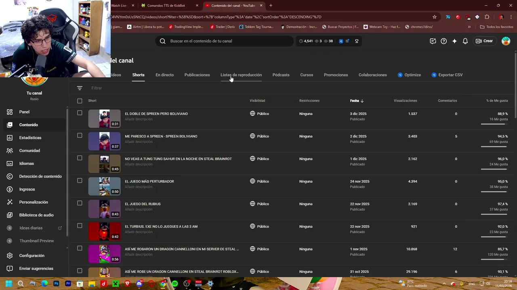Launch Spotify from the taskbar

point(174,284)
